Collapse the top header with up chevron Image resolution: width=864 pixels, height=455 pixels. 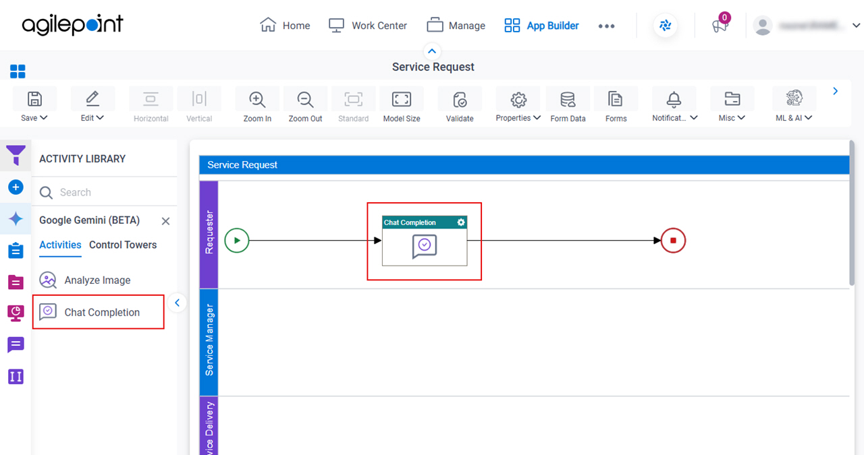[x=432, y=51]
